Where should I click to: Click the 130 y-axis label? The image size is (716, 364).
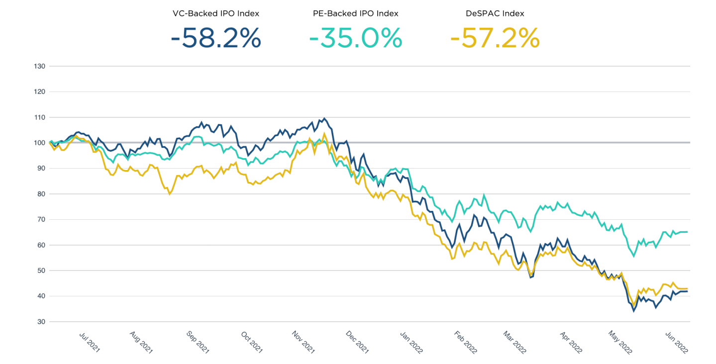coord(40,66)
